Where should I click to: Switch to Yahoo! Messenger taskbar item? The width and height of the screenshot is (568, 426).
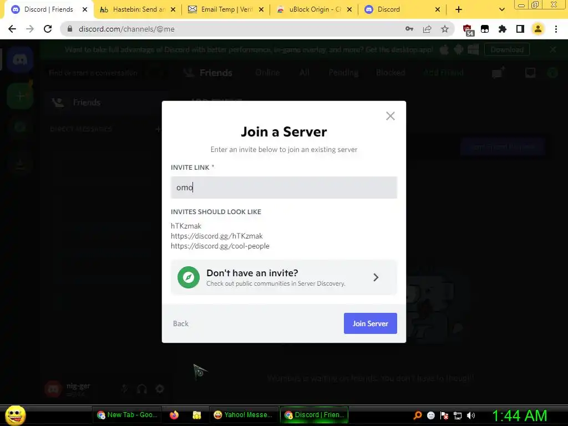pyautogui.click(x=243, y=415)
